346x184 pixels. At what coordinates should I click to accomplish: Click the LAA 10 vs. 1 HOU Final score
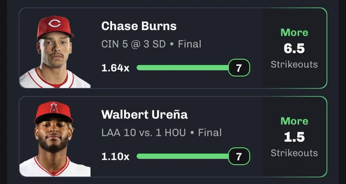coord(161,133)
